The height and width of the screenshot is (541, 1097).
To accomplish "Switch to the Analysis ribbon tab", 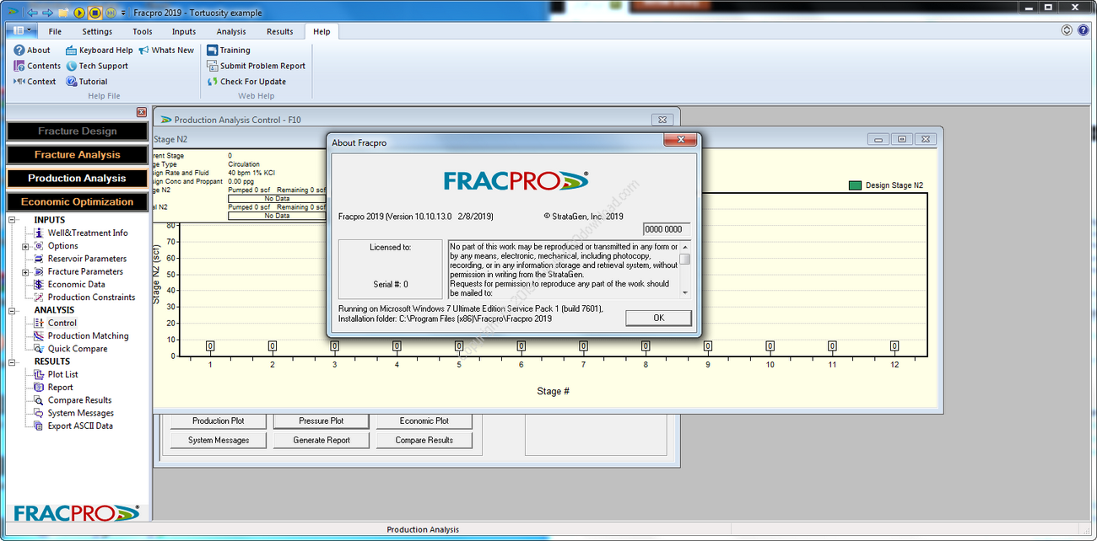I will (x=231, y=31).
